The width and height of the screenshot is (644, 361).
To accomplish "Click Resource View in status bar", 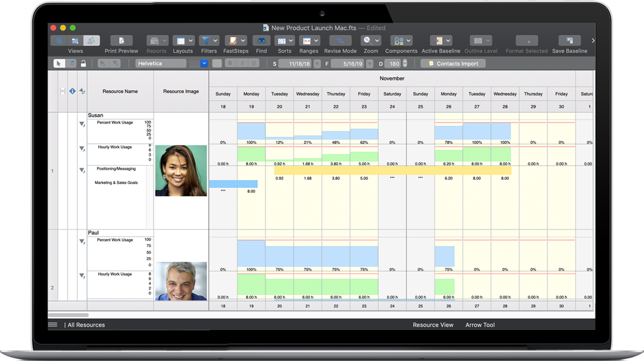I will click(x=433, y=325).
